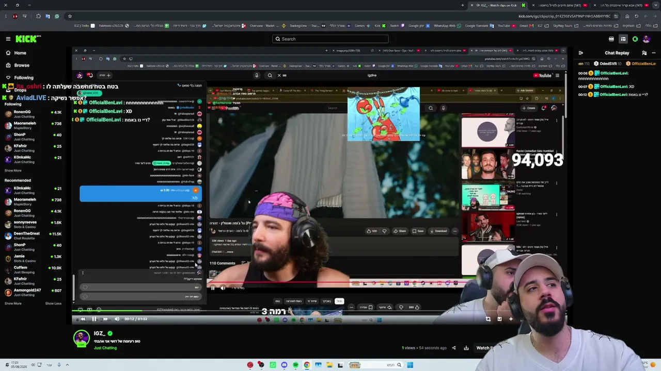The width and height of the screenshot is (661, 371).
Task: Seek along the clip progress bar
Action: (319, 311)
